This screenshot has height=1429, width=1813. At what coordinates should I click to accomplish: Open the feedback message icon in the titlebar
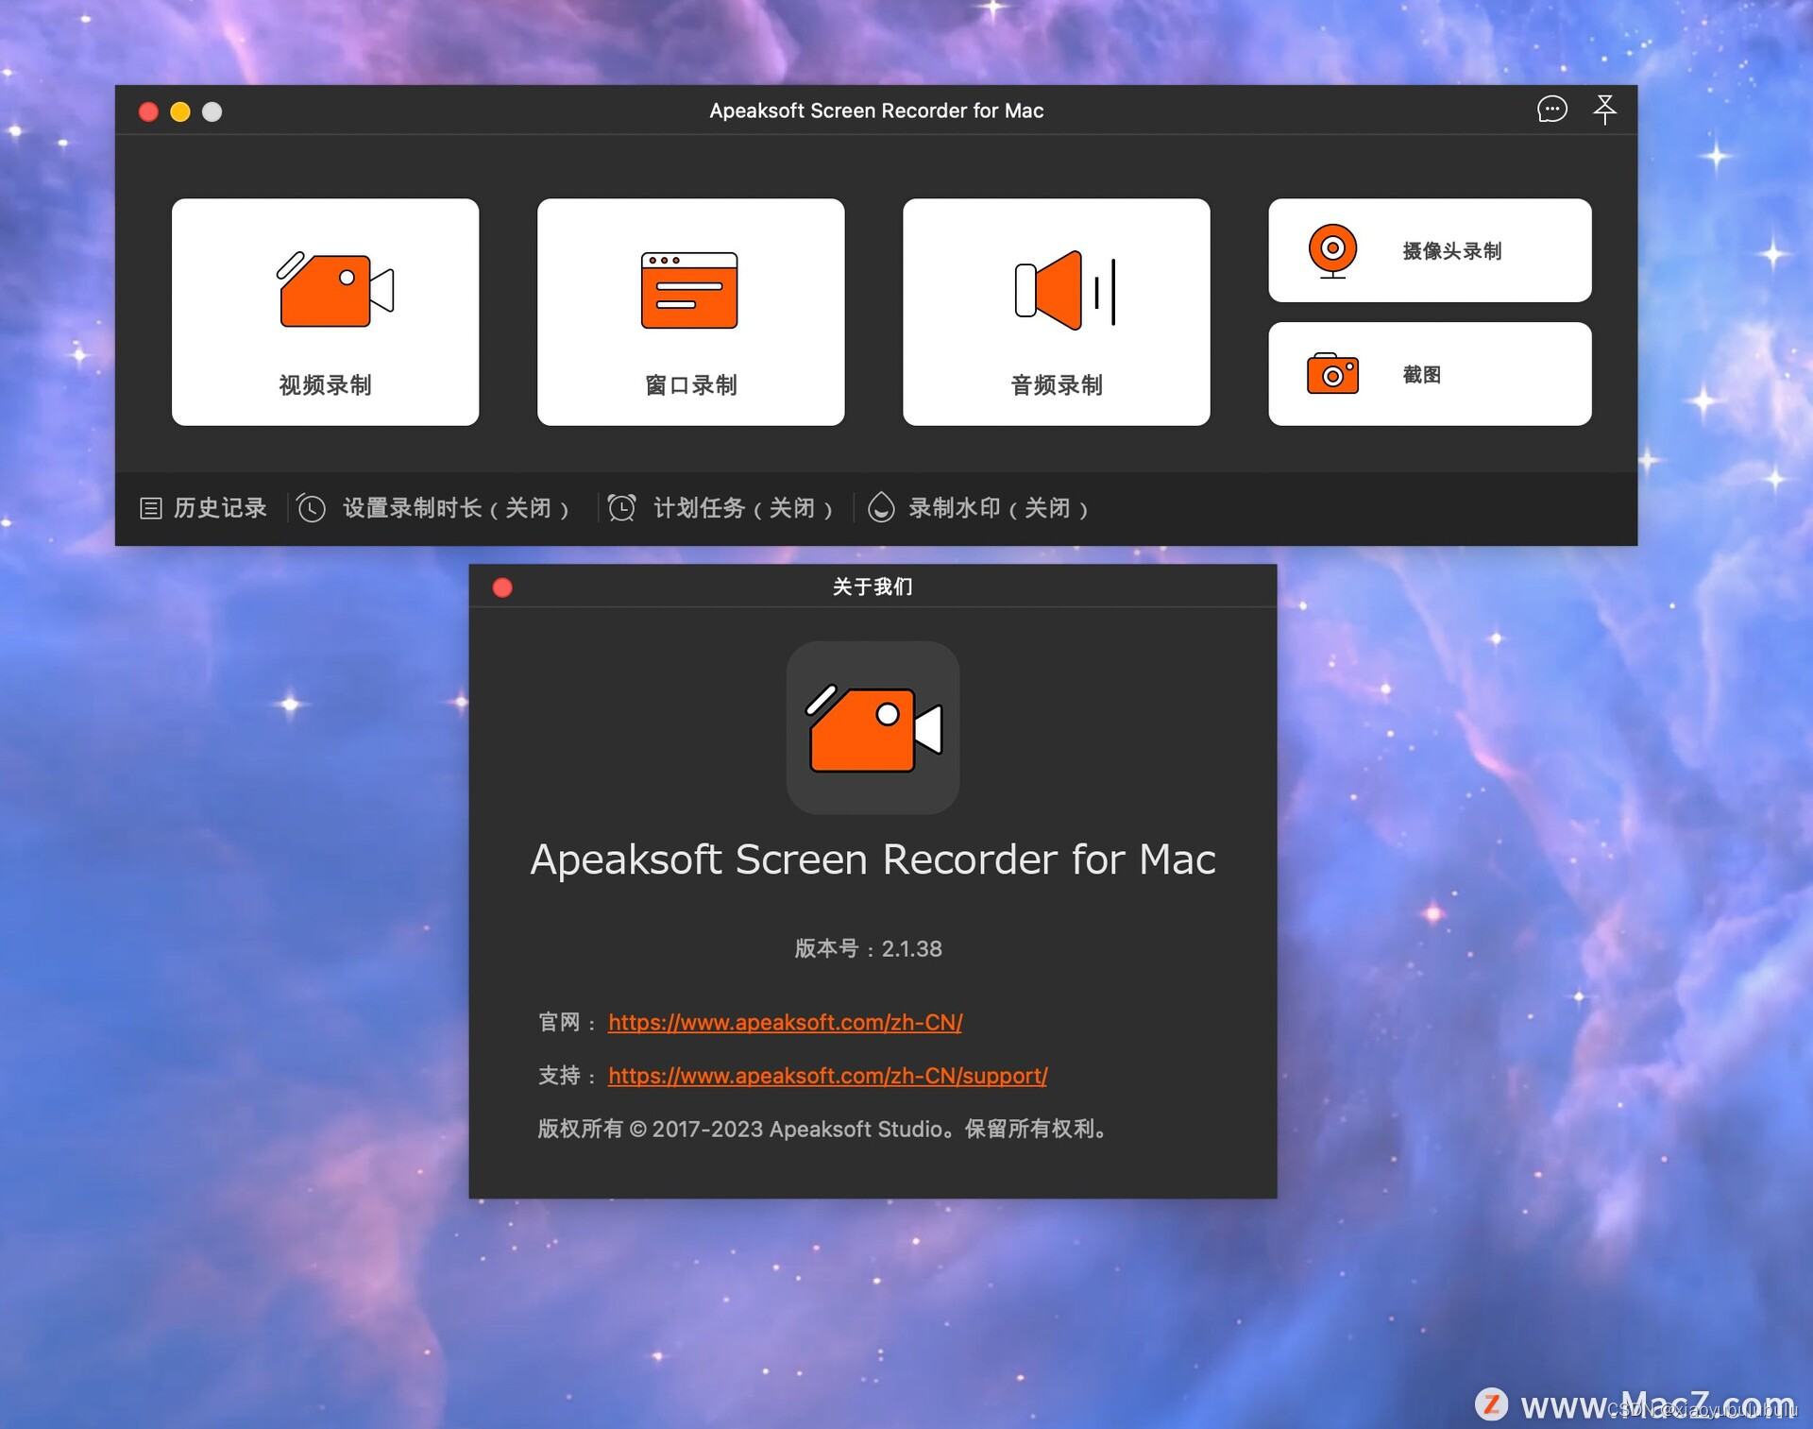1552,111
